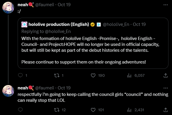Open @faumeii handle on the first tweet
The width and height of the screenshot is (172, 115).
tap(45, 5)
